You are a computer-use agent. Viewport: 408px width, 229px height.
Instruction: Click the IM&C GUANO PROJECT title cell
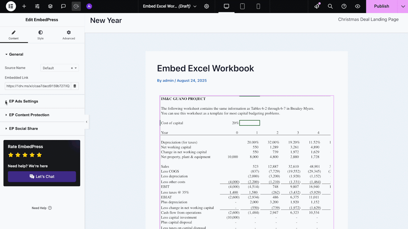(183, 99)
